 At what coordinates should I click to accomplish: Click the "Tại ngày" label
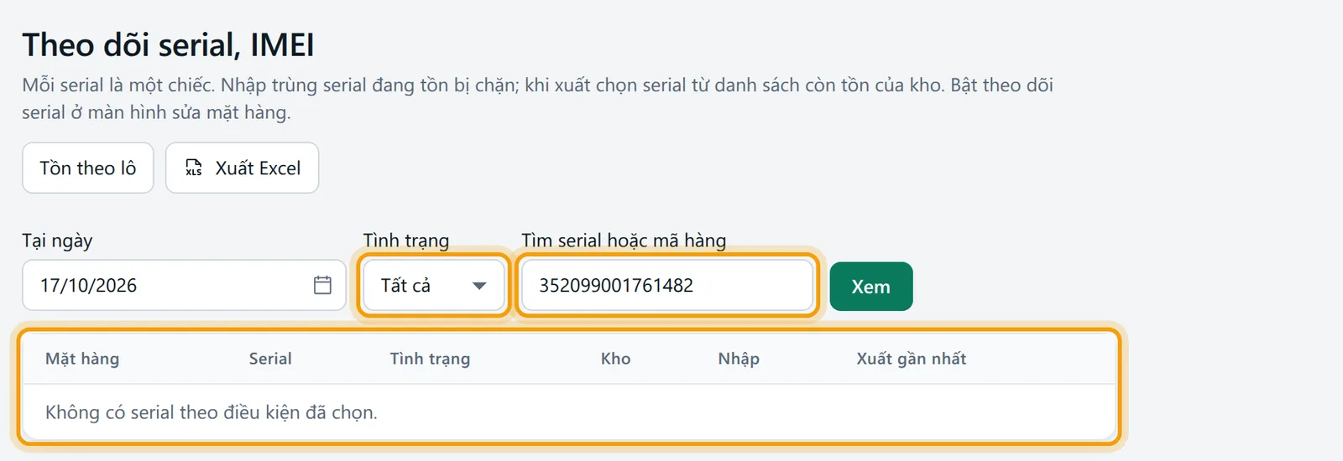(57, 241)
